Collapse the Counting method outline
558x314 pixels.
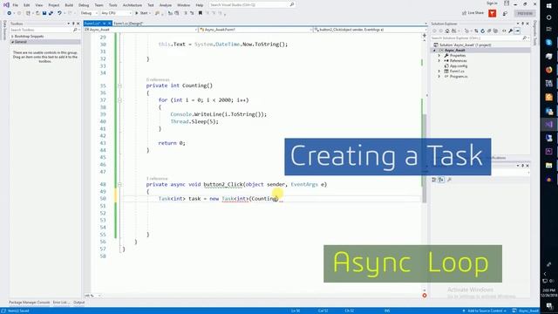point(119,85)
